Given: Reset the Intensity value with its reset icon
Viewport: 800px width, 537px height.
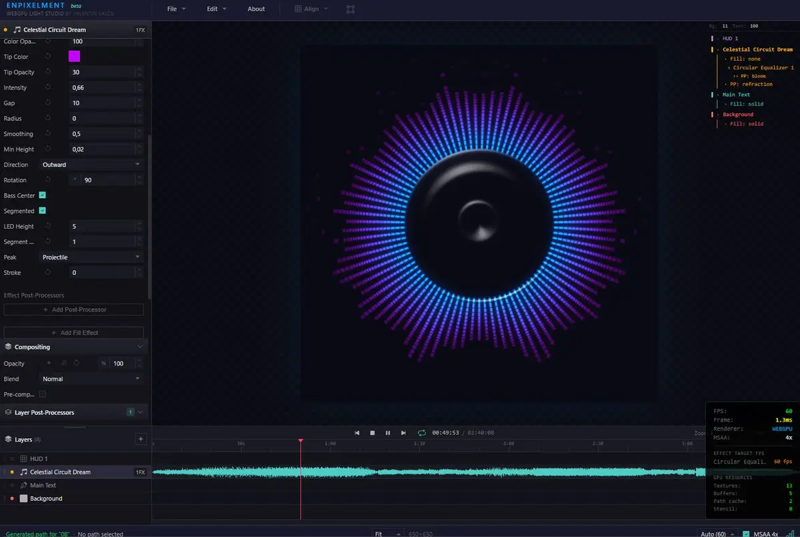Looking at the screenshot, I should [48, 87].
